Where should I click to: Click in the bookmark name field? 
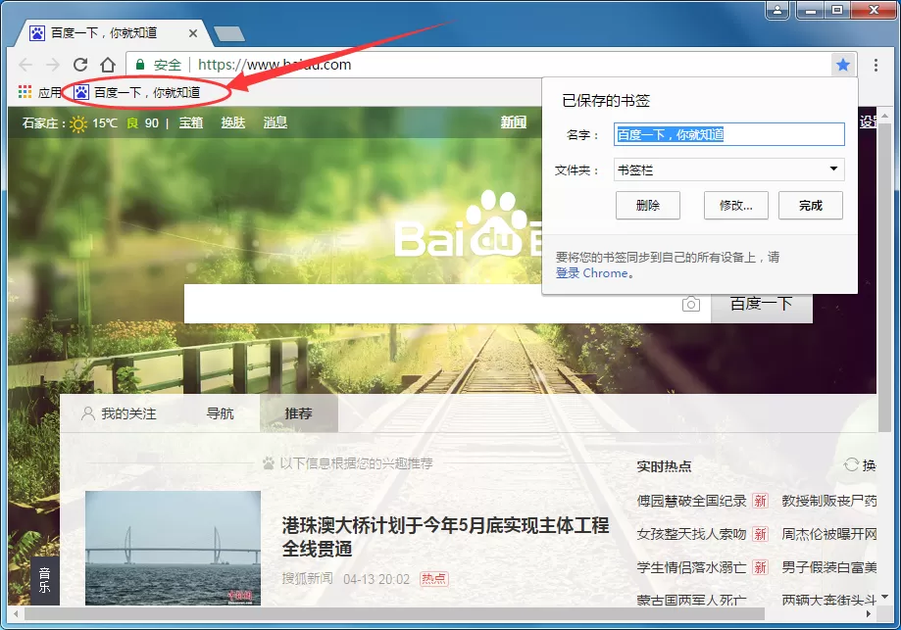729,134
